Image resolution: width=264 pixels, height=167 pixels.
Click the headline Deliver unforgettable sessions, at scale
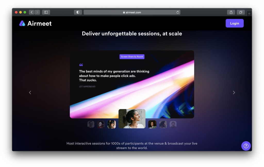[x=132, y=34]
